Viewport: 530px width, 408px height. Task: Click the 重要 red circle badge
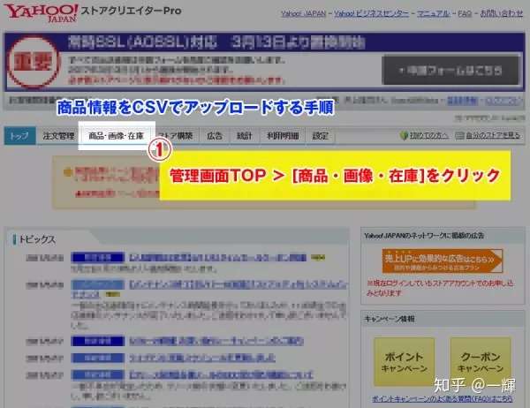pyautogui.click(x=33, y=62)
